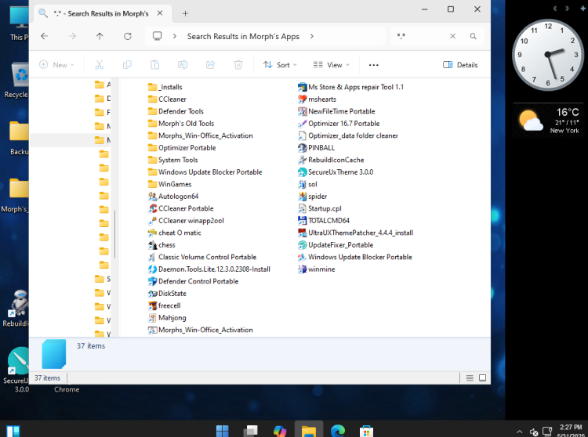Select Classic Volume Control Portable
The image size is (588, 437).
[x=202, y=257]
